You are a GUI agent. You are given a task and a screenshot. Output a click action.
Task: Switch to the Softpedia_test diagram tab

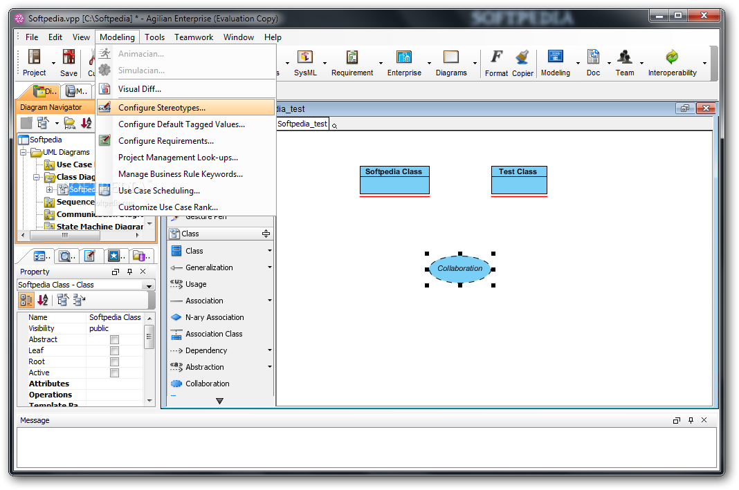[302, 124]
